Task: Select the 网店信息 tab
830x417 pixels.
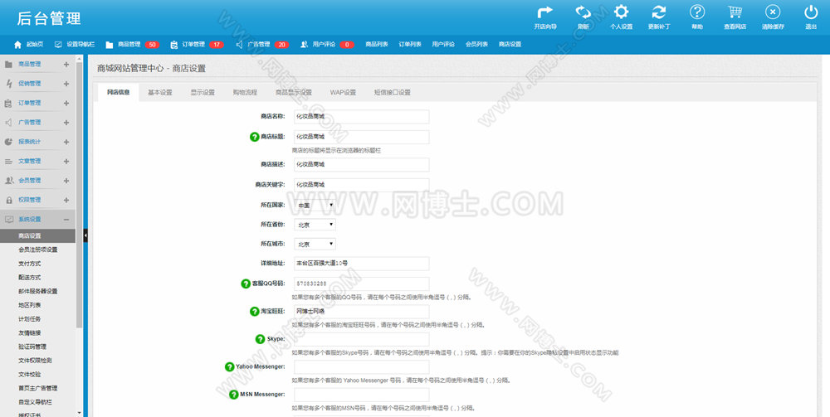Action: click(119, 93)
